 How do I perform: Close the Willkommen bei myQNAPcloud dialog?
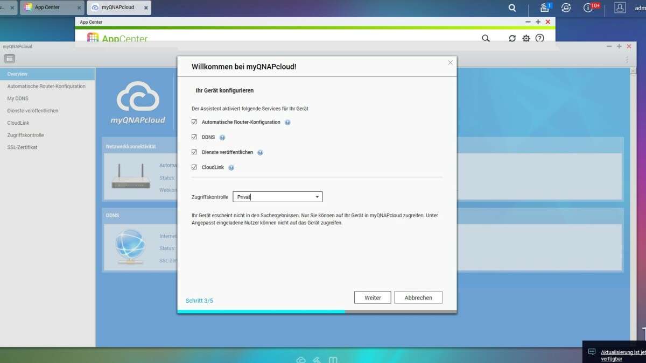pos(451,62)
